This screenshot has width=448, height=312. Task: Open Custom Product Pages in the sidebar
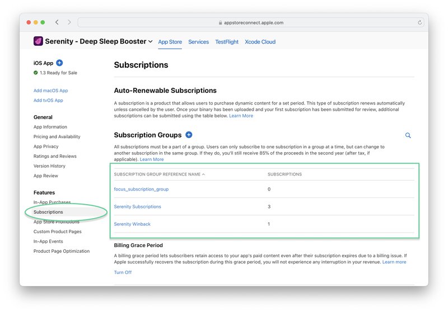pyautogui.click(x=58, y=231)
